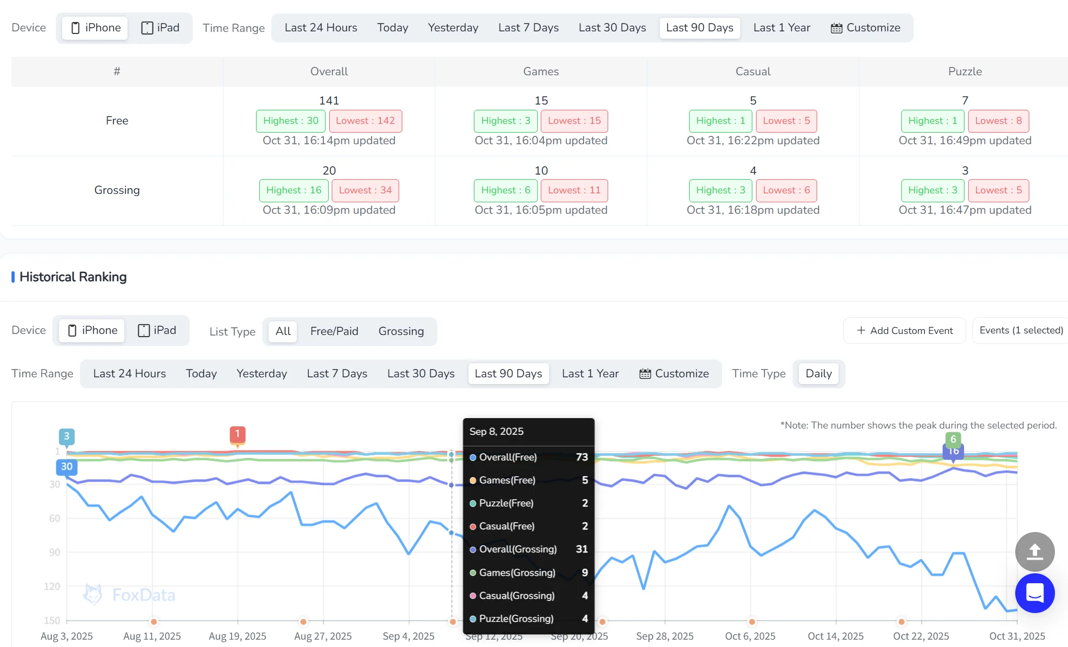Click the orange event dot near Oct 6

[x=752, y=621]
